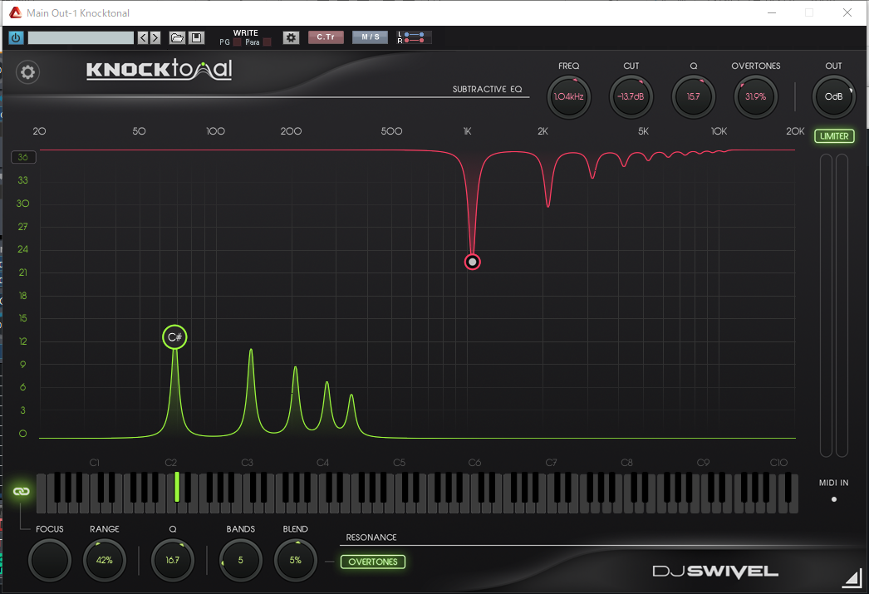Click the DJ Swivel logo
Screen dimensions: 869x594
[x=715, y=572]
